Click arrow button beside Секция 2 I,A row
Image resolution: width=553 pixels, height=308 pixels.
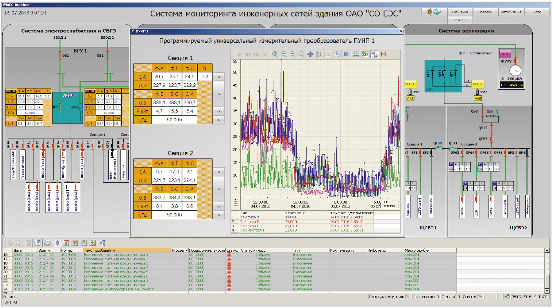[x=218, y=172]
